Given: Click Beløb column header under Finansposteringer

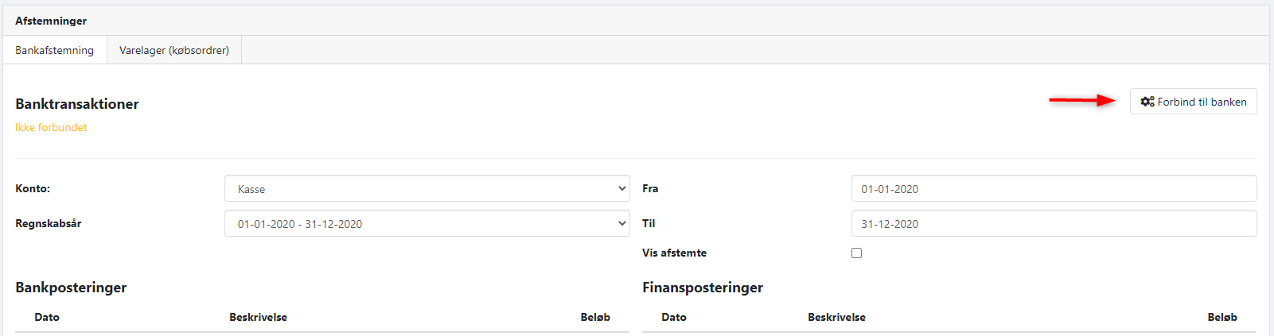Looking at the screenshot, I should point(1222,317).
